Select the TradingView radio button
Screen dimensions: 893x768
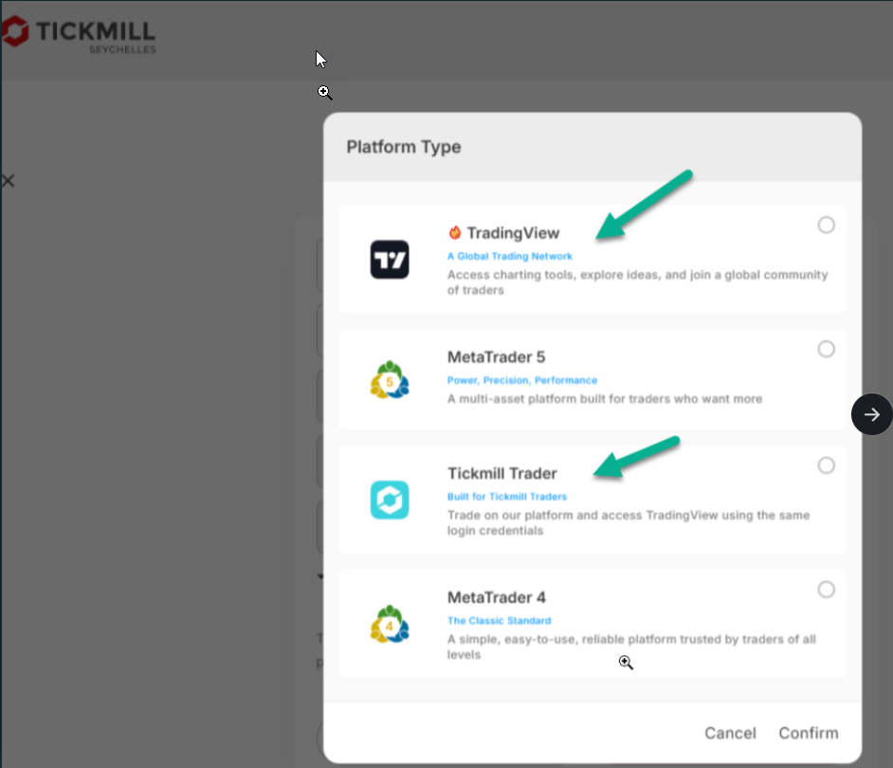[826, 225]
